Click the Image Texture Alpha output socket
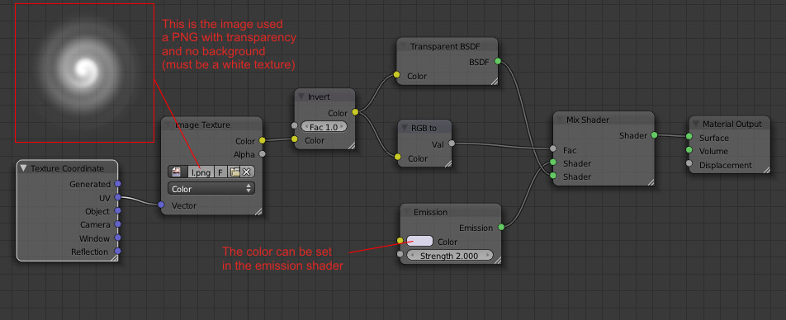The image size is (786, 320). [262, 154]
